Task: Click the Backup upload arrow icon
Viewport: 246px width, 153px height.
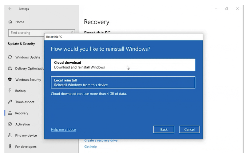Action: pyautogui.click(x=10, y=91)
